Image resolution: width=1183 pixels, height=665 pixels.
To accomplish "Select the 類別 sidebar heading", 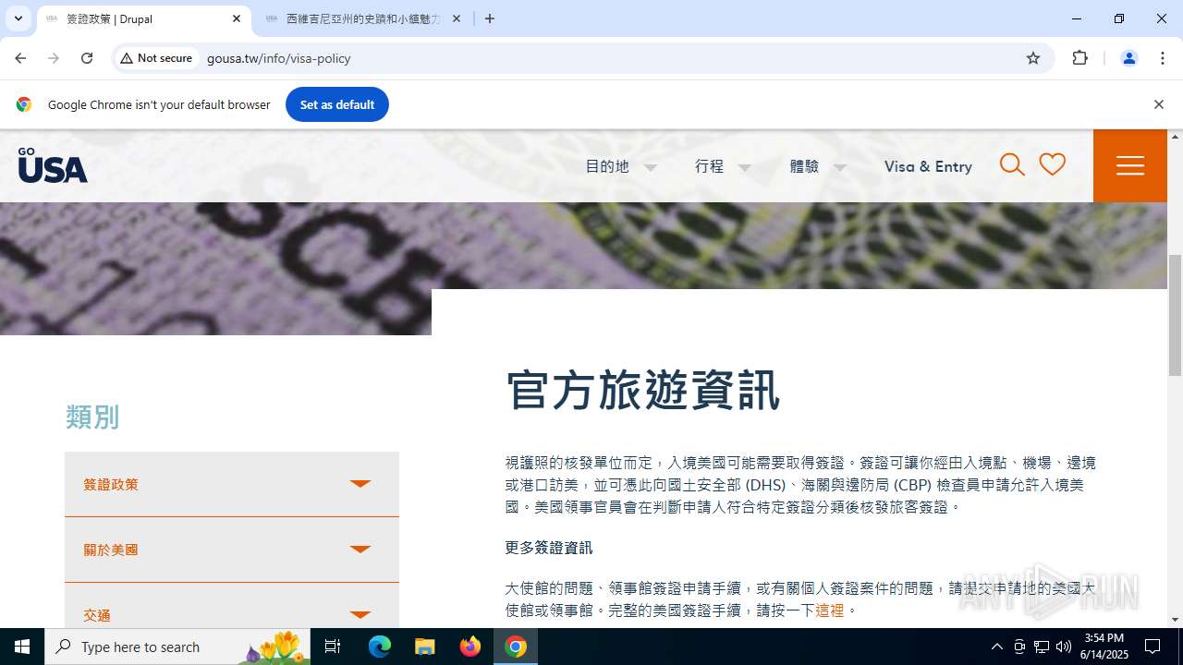I will pos(92,417).
